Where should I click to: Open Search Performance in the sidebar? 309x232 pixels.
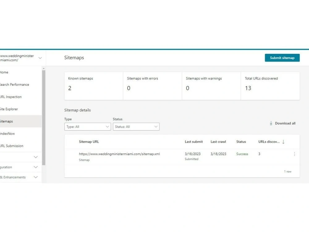(21, 84)
